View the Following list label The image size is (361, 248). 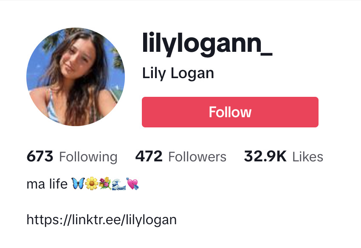click(x=88, y=158)
